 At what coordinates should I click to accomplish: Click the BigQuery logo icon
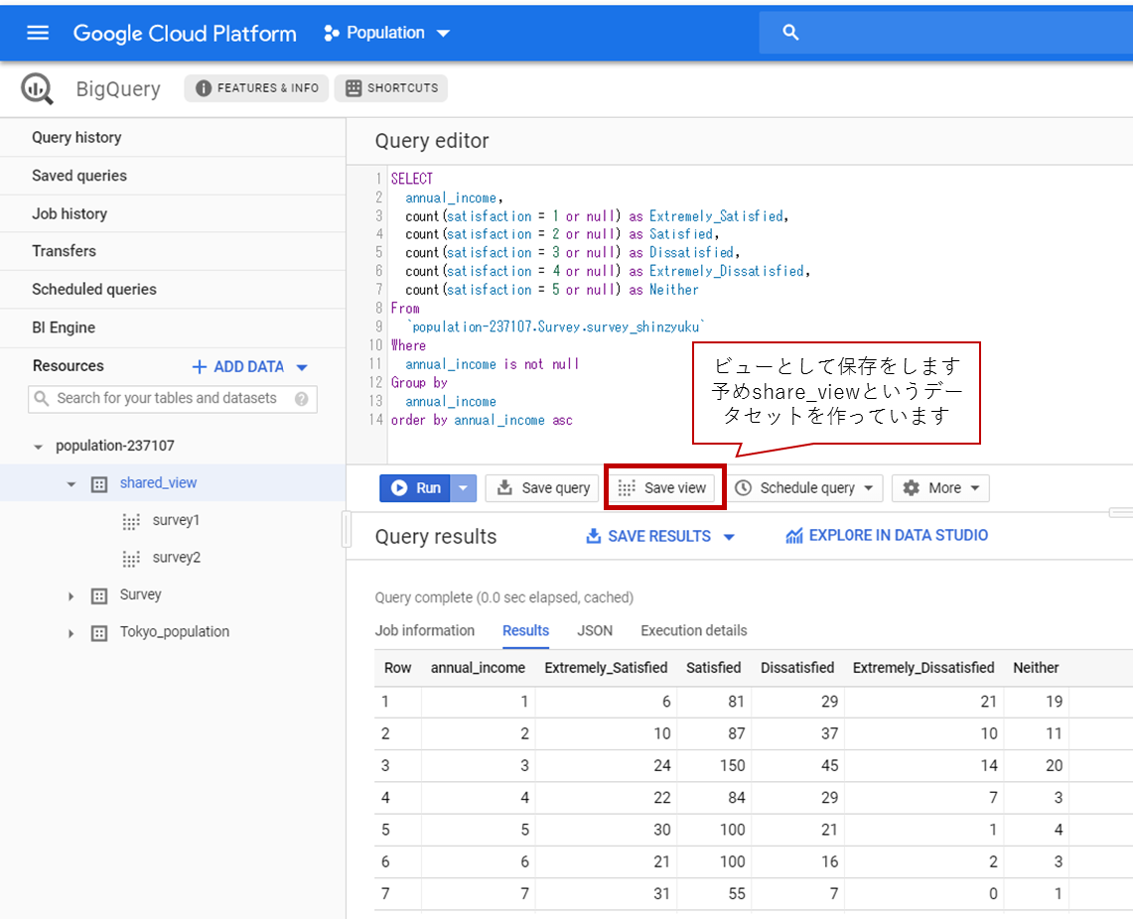point(37,89)
